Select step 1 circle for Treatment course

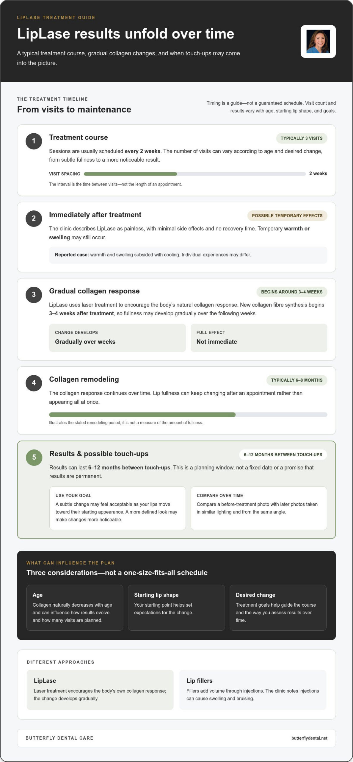pyautogui.click(x=34, y=141)
